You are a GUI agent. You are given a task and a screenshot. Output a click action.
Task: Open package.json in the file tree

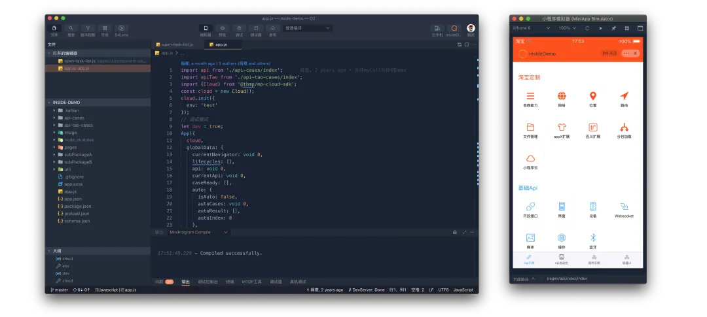tap(77, 206)
